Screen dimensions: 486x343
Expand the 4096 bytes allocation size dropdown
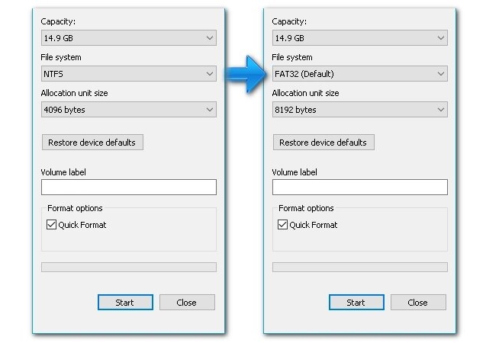[128, 110]
